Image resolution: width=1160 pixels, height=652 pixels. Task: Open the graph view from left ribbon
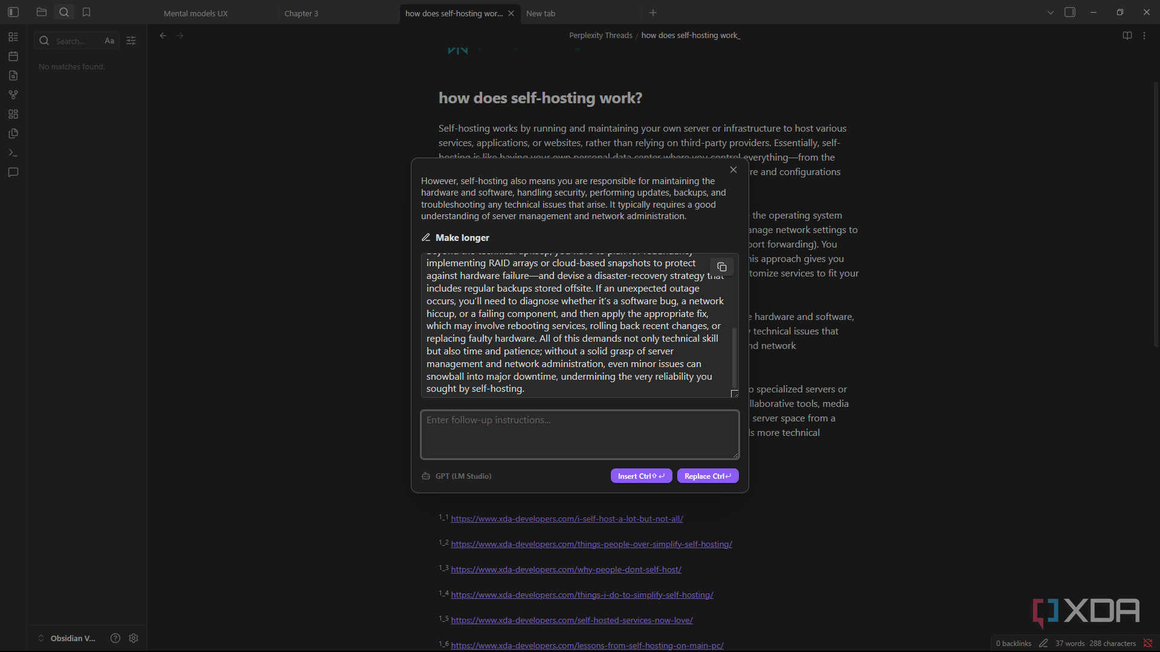tap(13, 95)
